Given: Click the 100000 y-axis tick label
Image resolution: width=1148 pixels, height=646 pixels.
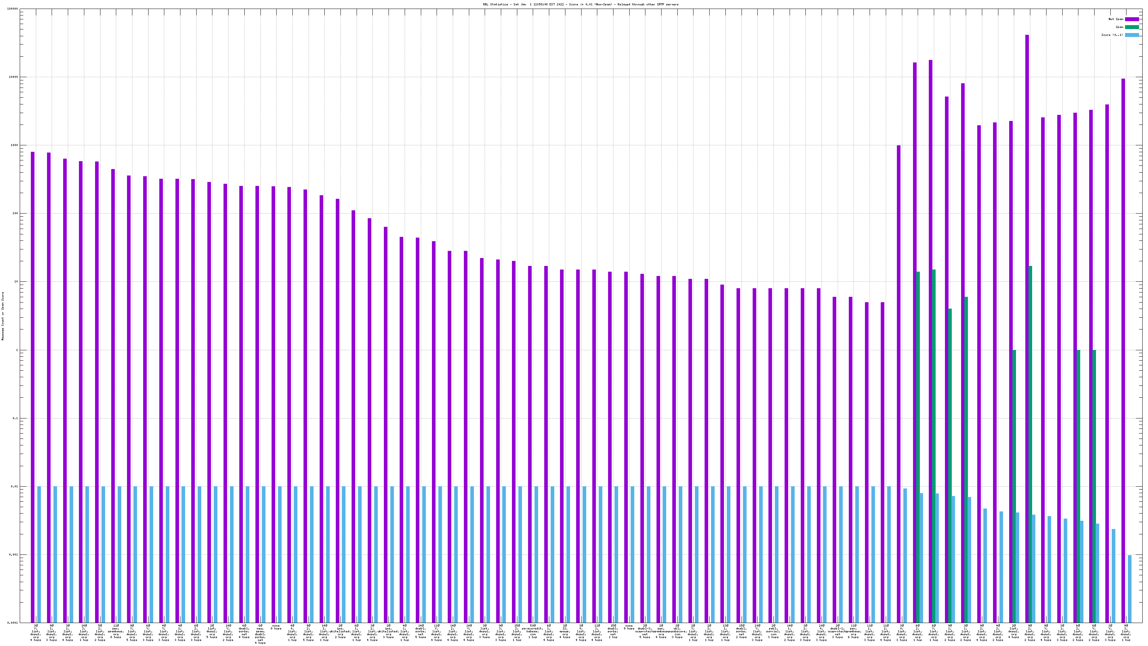Looking at the screenshot, I should coord(13,9).
